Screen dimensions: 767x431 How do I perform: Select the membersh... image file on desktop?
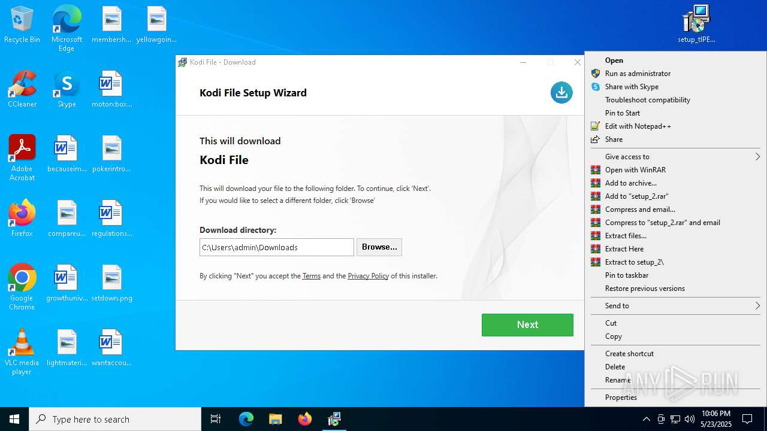click(x=111, y=25)
